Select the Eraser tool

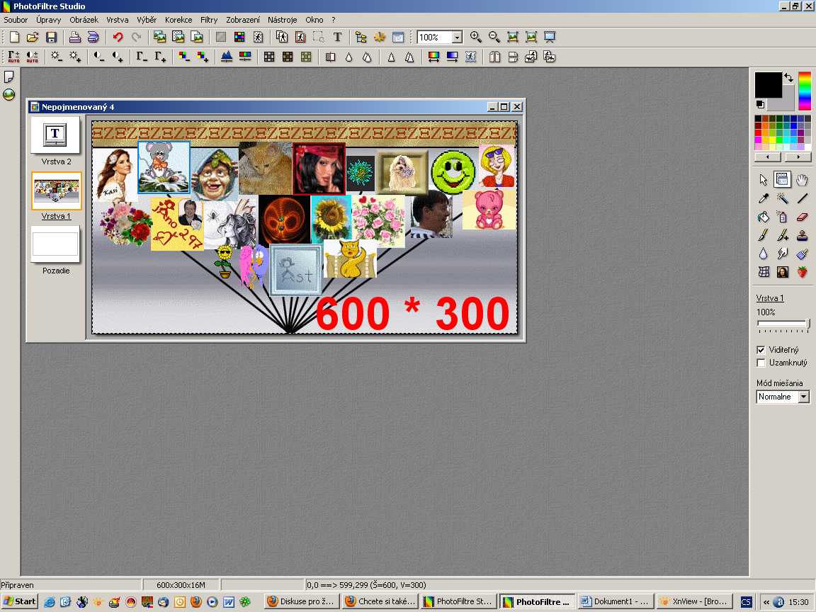(x=802, y=217)
